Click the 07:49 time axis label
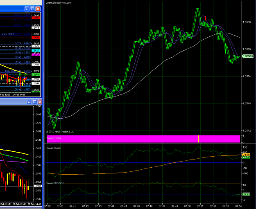256x209 pixels. pyautogui.click(x=174, y=206)
